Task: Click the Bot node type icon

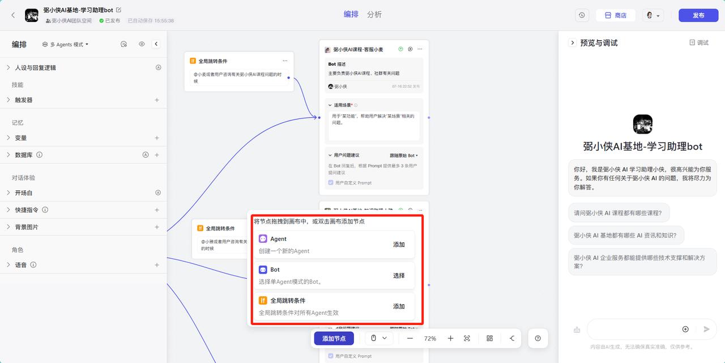Action: tap(263, 270)
